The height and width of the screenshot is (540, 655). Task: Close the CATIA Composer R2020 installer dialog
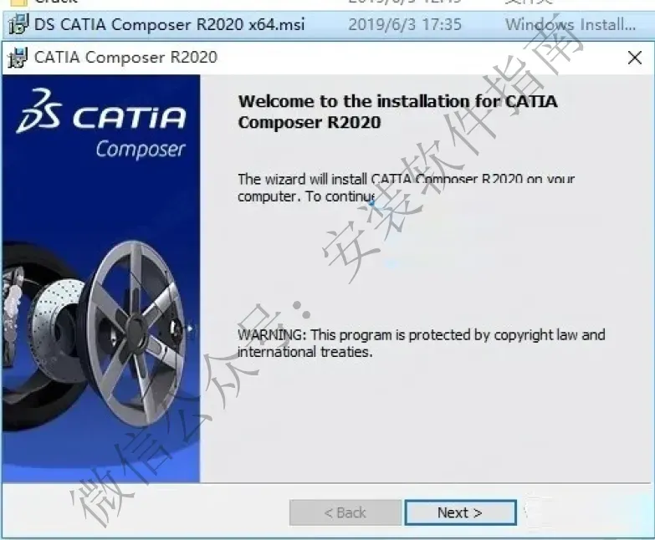click(x=635, y=57)
